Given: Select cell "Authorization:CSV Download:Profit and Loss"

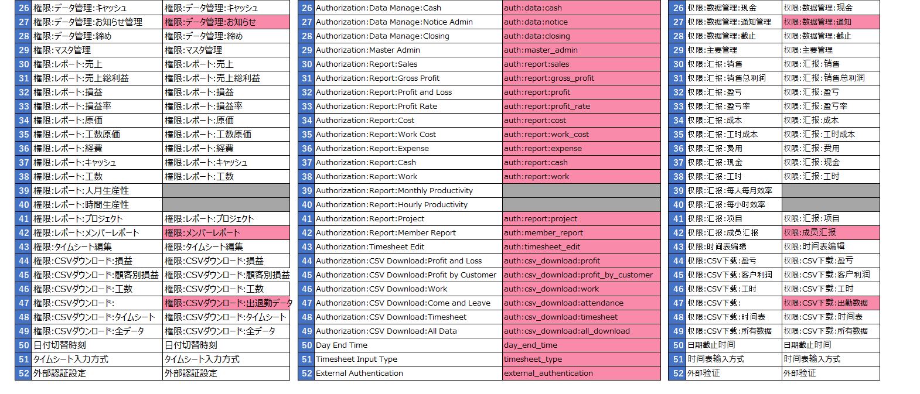Looking at the screenshot, I should point(408,261).
